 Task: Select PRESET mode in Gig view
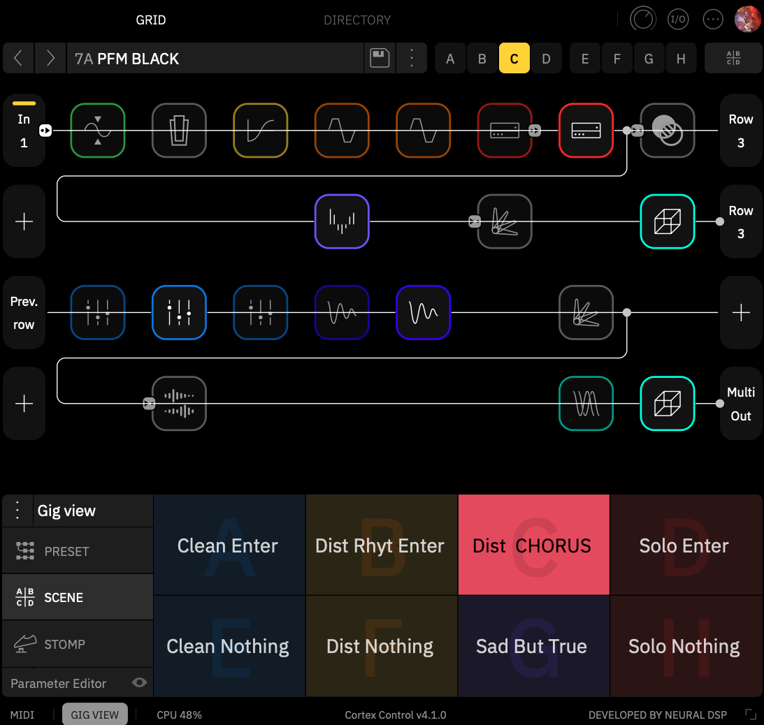coord(78,550)
